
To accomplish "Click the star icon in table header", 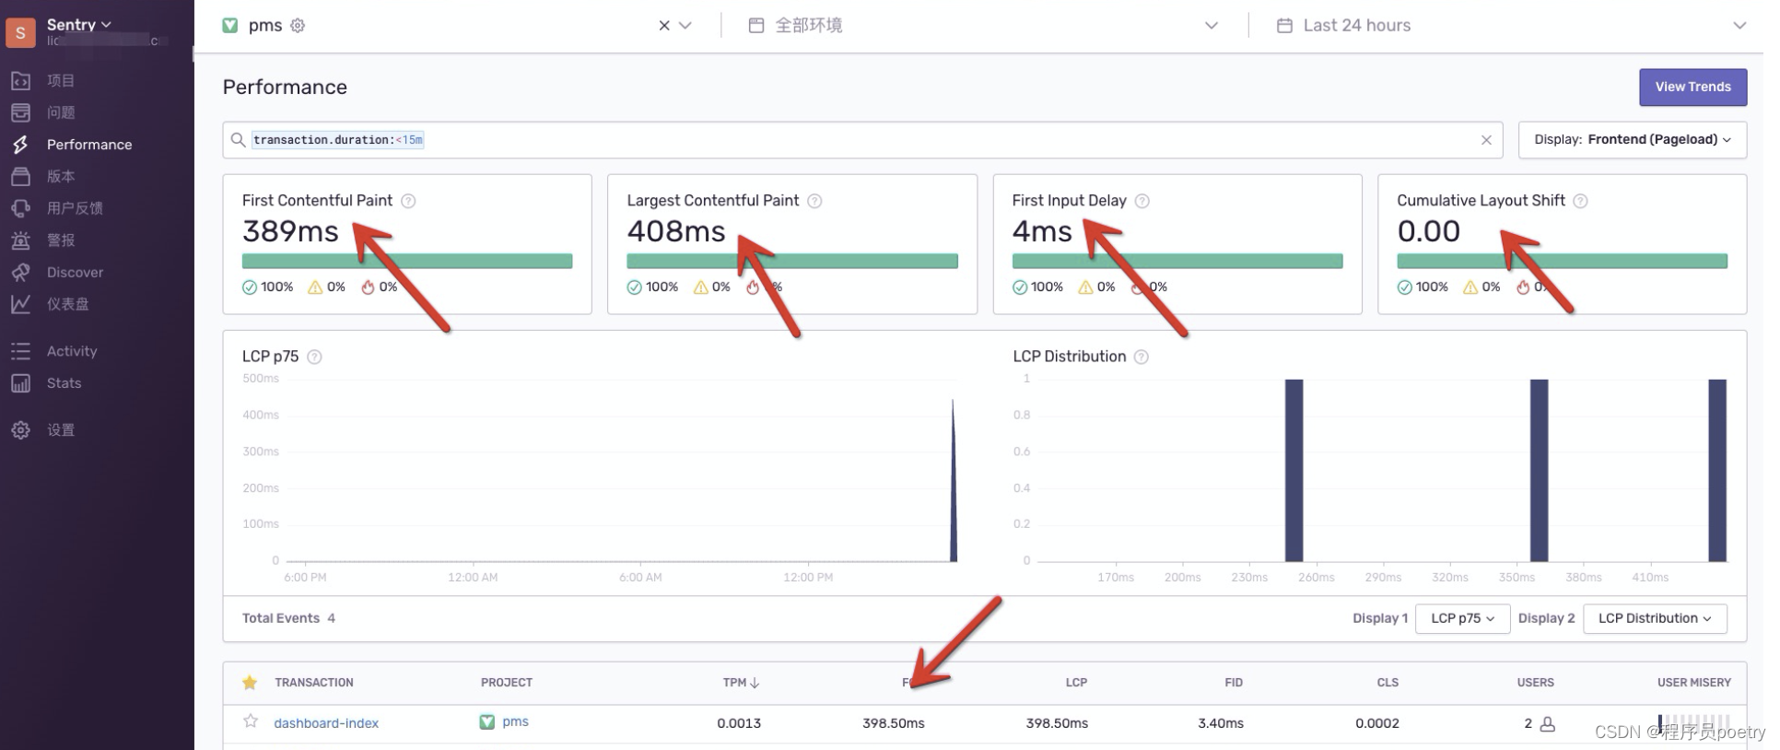I will click(x=250, y=683).
